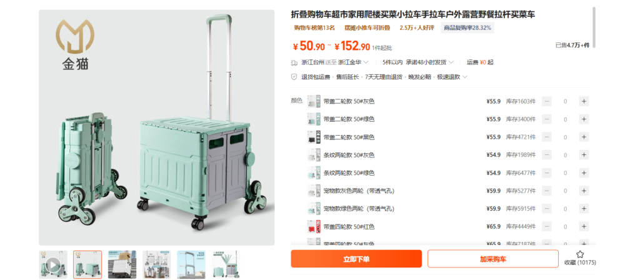Expand the service guarantees chevron after 极速退款
Viewport: 640px width, 280px height.
464,77
